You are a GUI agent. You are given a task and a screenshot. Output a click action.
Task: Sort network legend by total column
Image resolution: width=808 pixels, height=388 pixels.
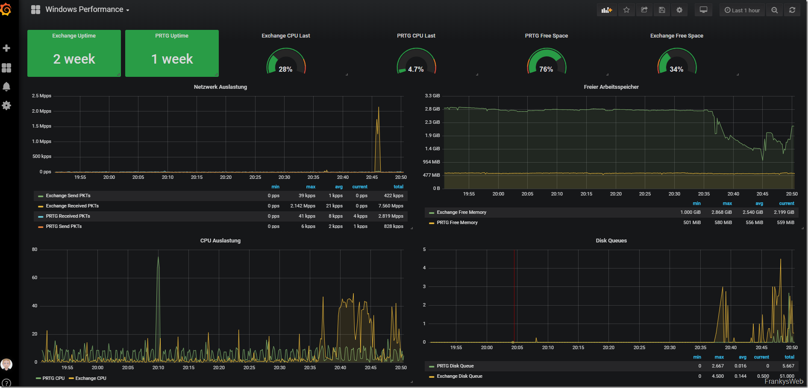tap(398, 187)
